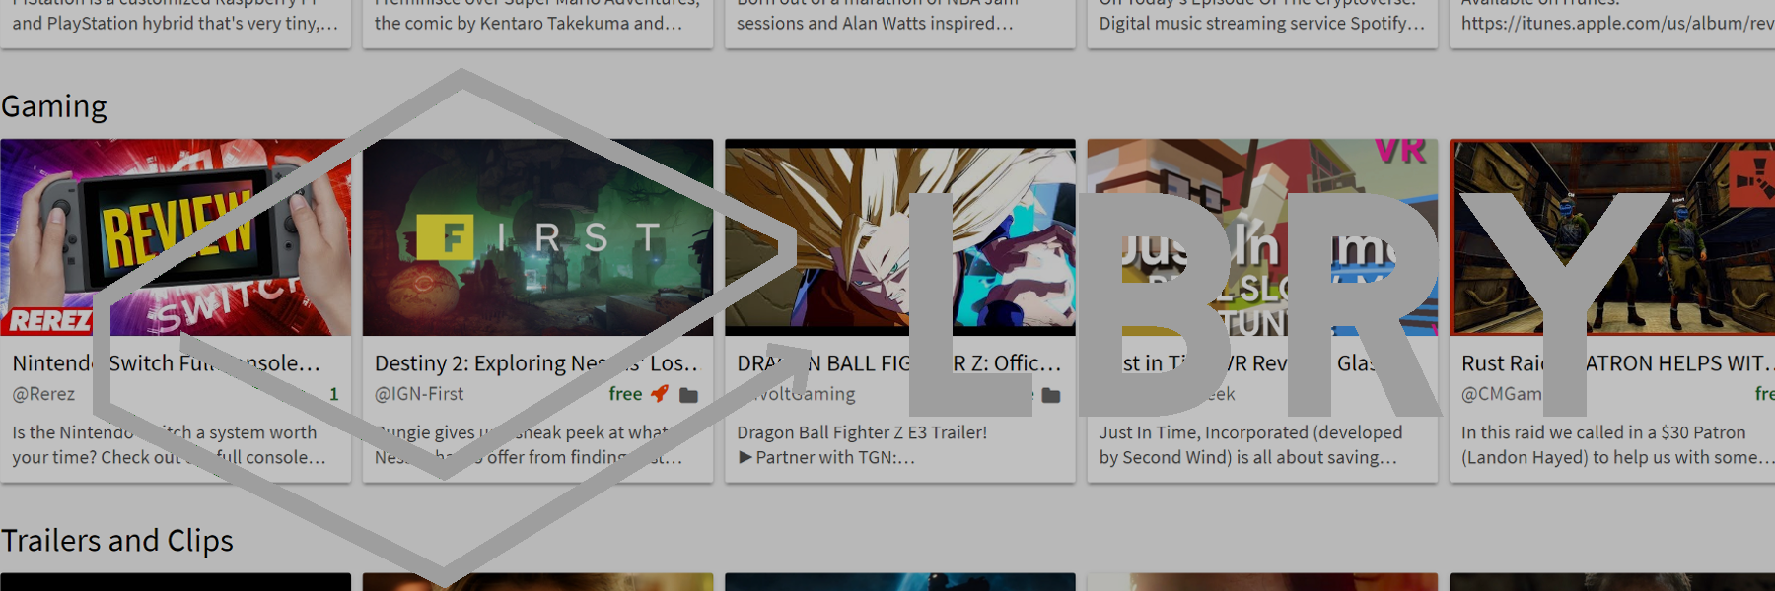Click the folder icon on Dragon Ball card

click(1051, 395)
